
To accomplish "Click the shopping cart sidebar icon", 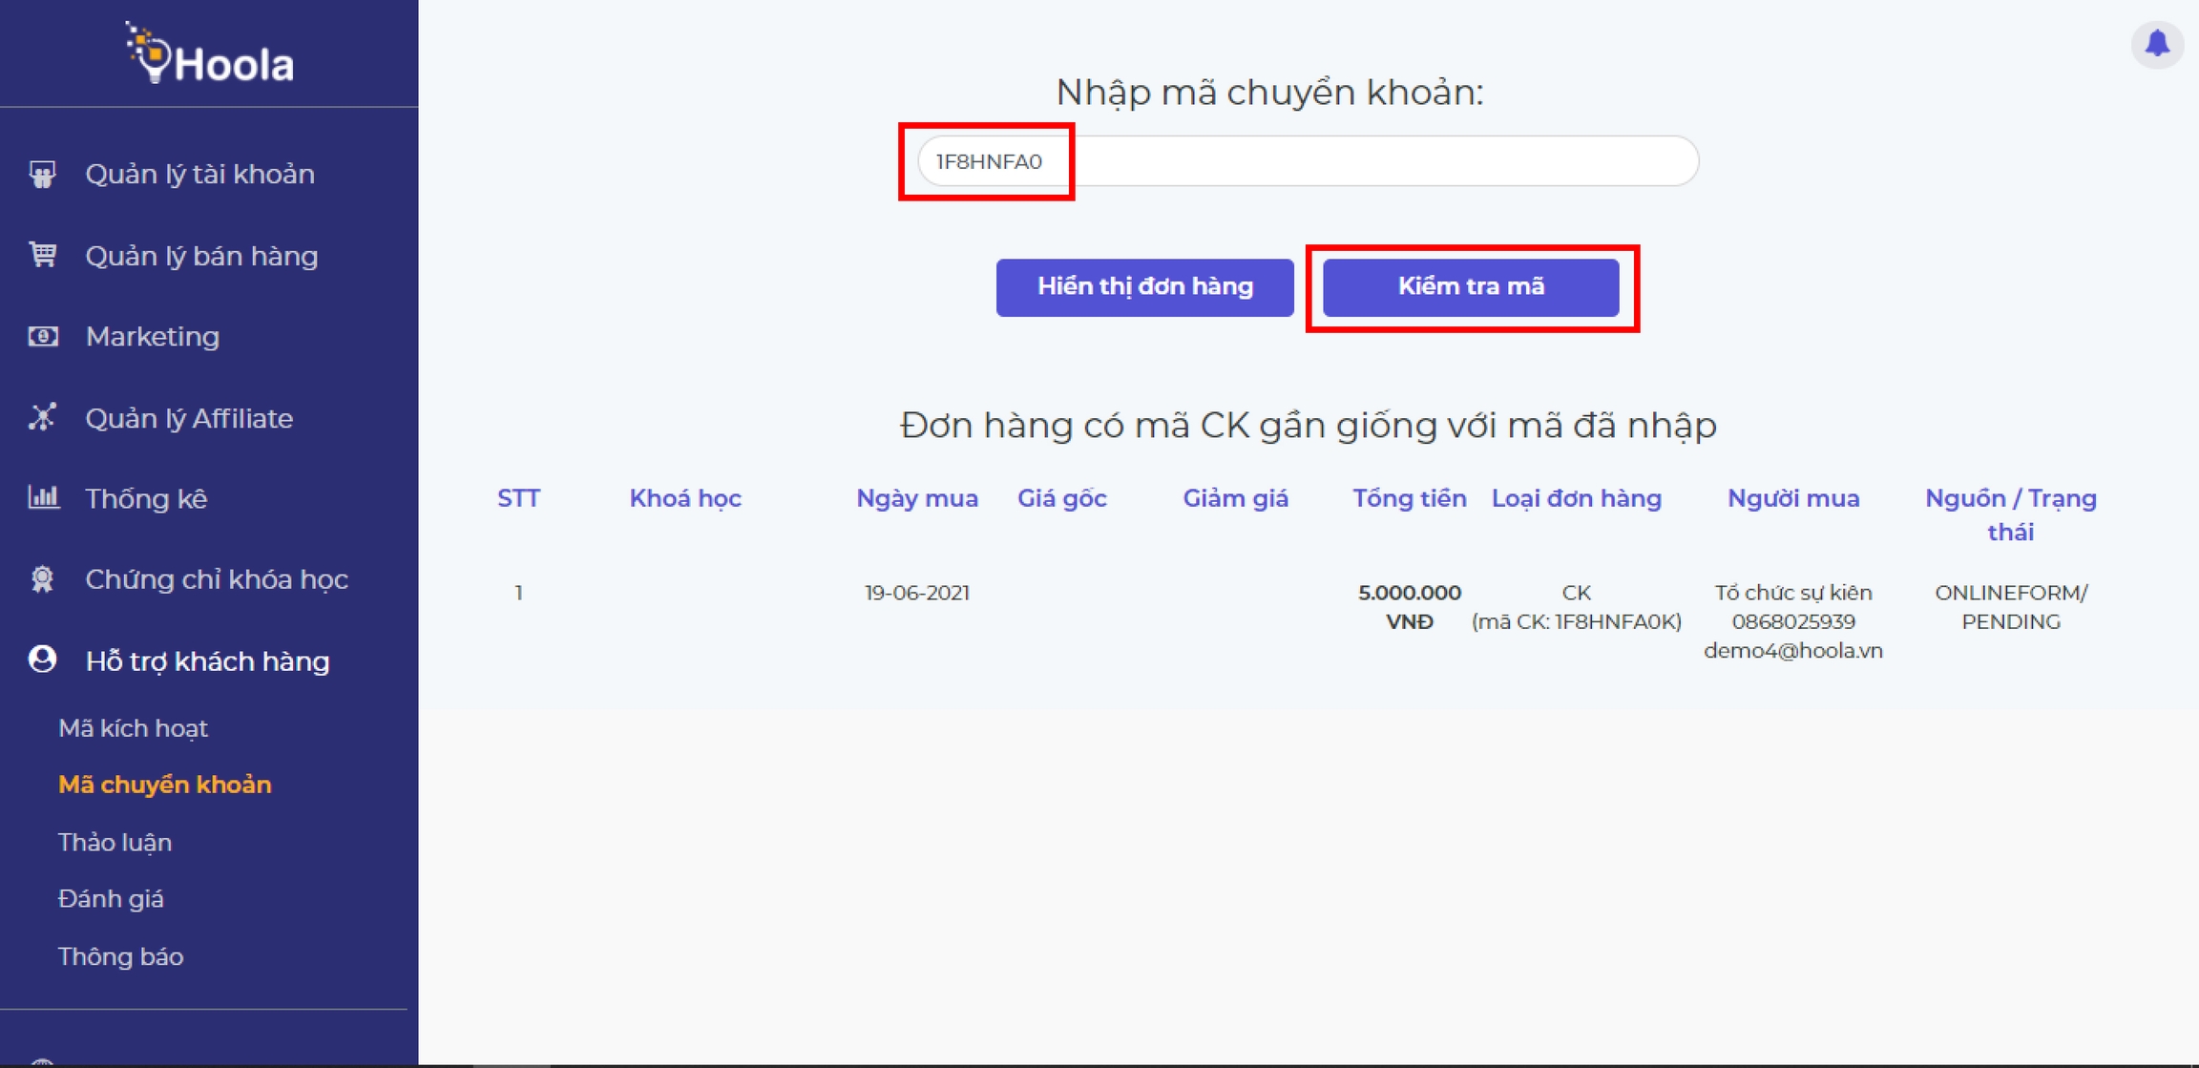I will (x=42, y=255).
